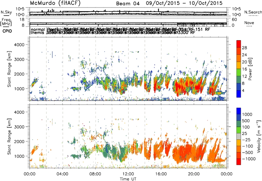This screenshot has width=262, height=181.
Task: Click the "500" tick on Velocity colorbar
Action: 246,121
